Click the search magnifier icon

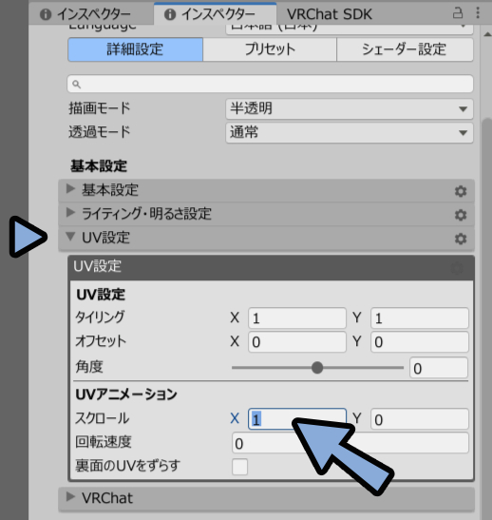76,85
